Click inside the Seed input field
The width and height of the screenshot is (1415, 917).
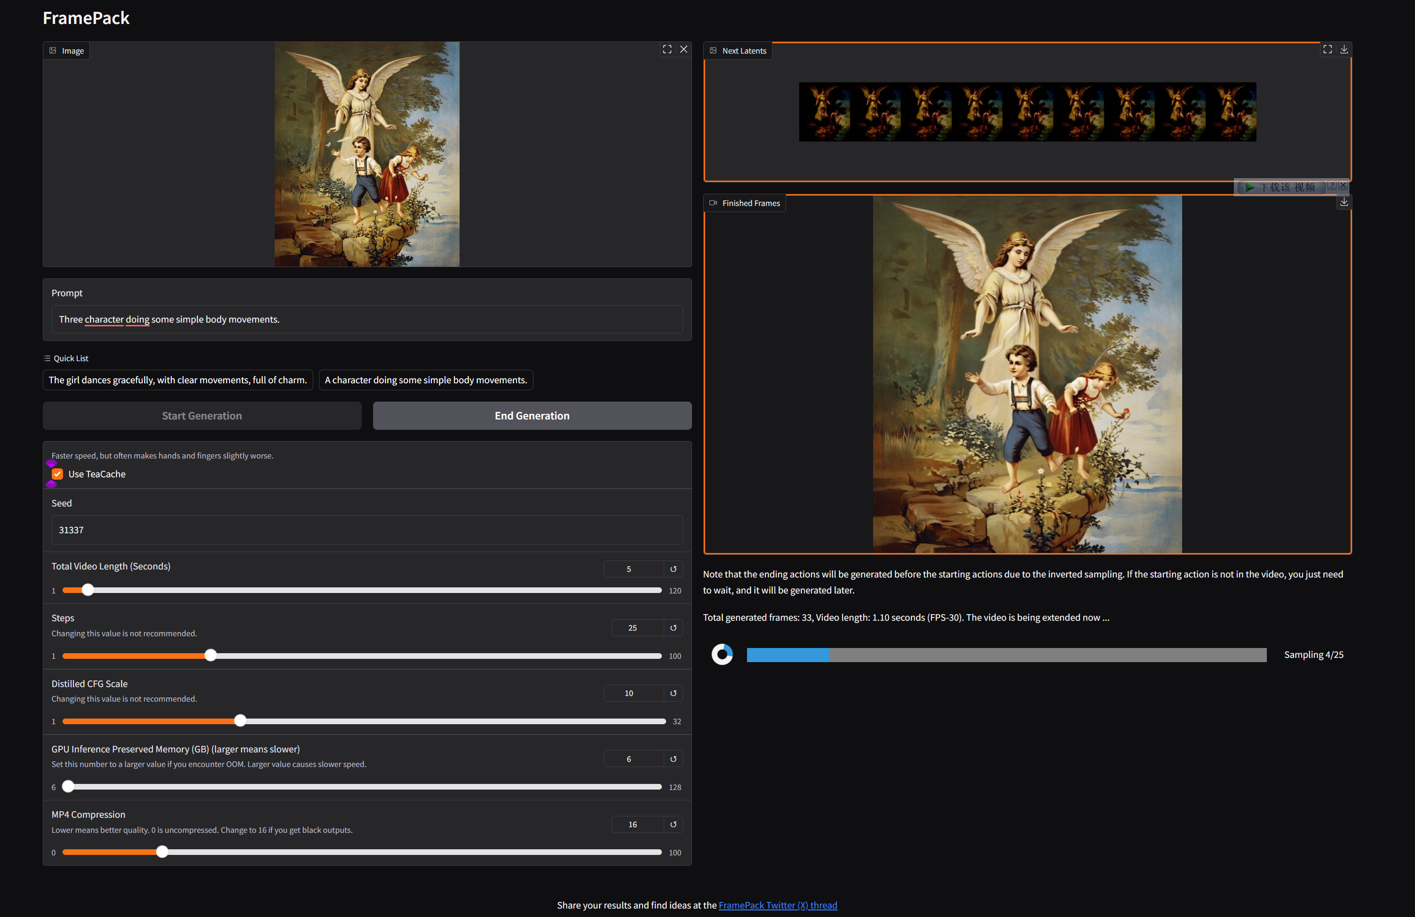coord(367,530)
